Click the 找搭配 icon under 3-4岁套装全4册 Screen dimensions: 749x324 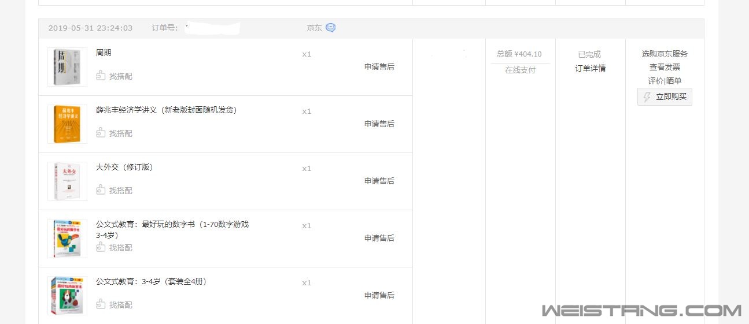(101, 304)
